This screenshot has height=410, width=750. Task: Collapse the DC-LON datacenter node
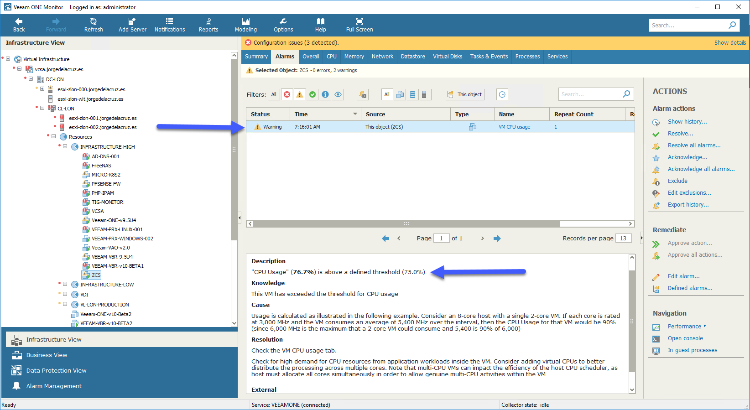point(31,79)
